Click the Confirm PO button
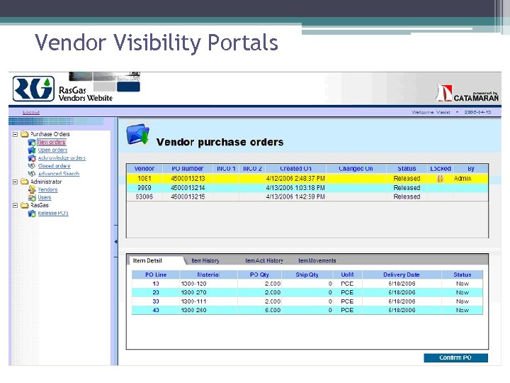The height and width of the screenshot is (383, 510). click(x=455, y=357)
